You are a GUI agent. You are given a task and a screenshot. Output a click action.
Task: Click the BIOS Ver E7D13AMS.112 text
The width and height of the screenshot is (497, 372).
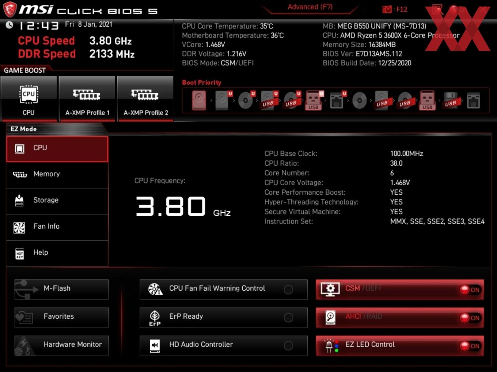tap(362, 54)
